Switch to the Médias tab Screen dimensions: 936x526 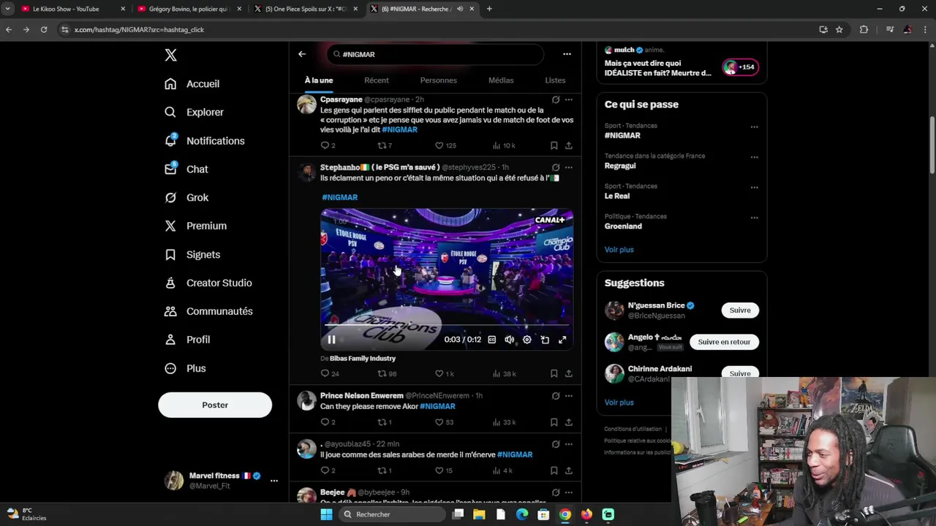click(501, 80)
